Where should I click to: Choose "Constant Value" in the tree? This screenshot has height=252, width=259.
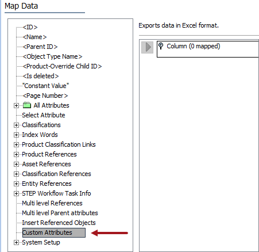pos(45,86)
